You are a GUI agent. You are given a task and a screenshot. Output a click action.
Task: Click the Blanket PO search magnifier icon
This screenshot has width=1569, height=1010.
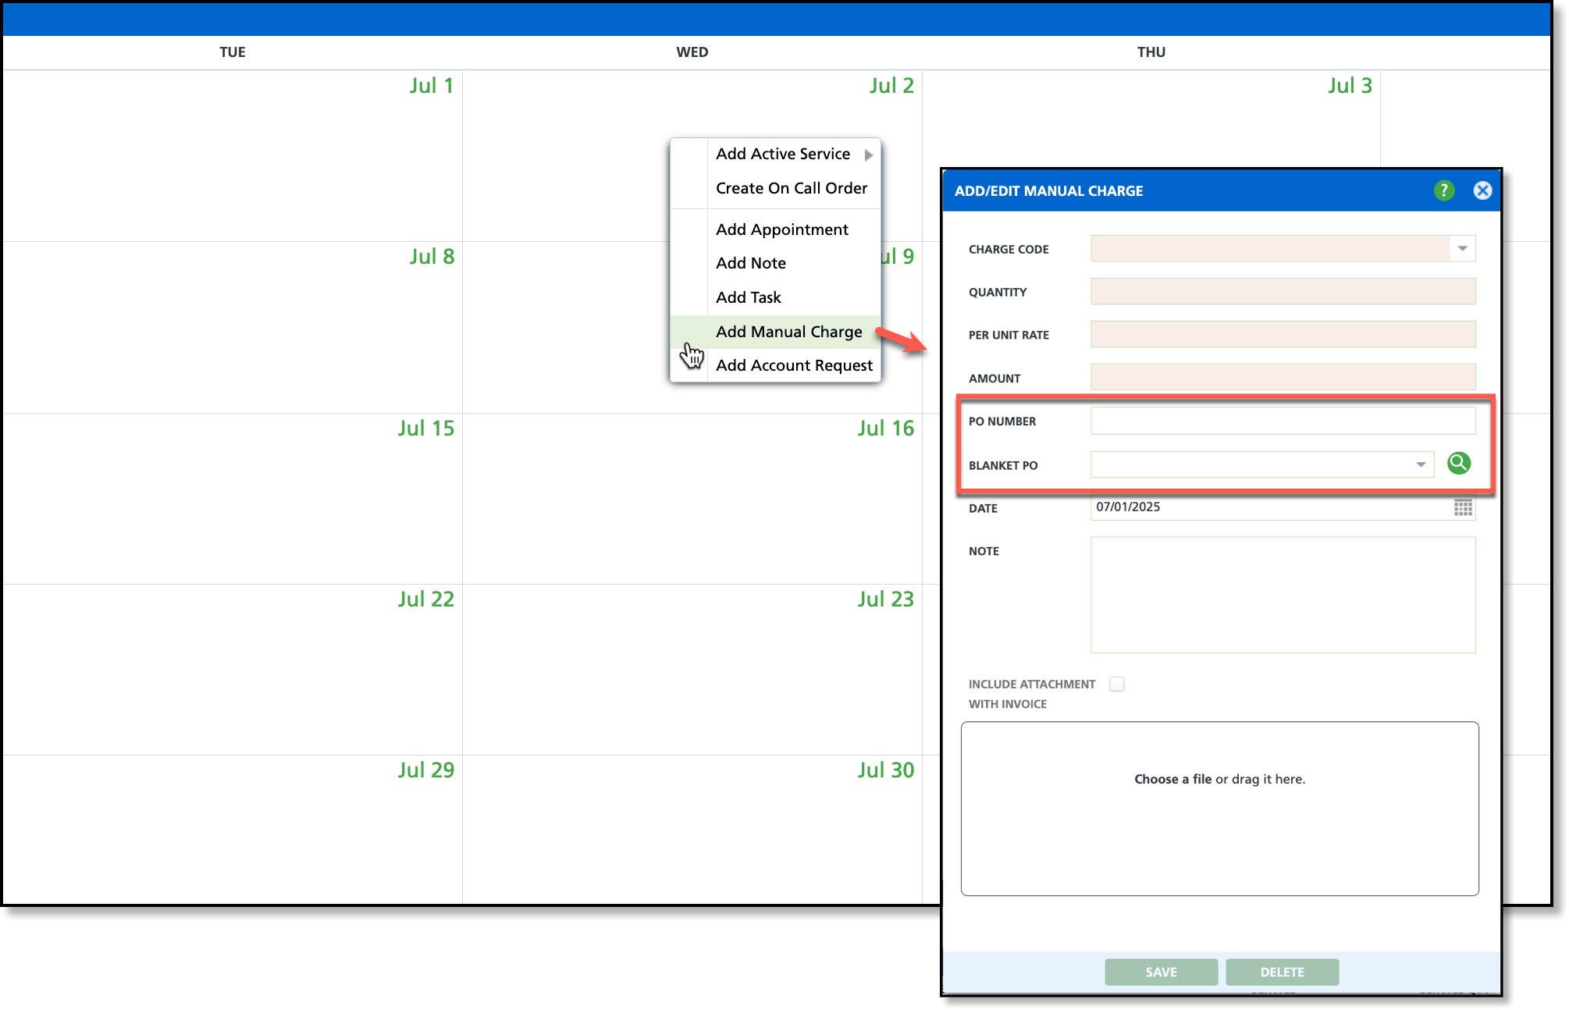tap(1458, 464)
